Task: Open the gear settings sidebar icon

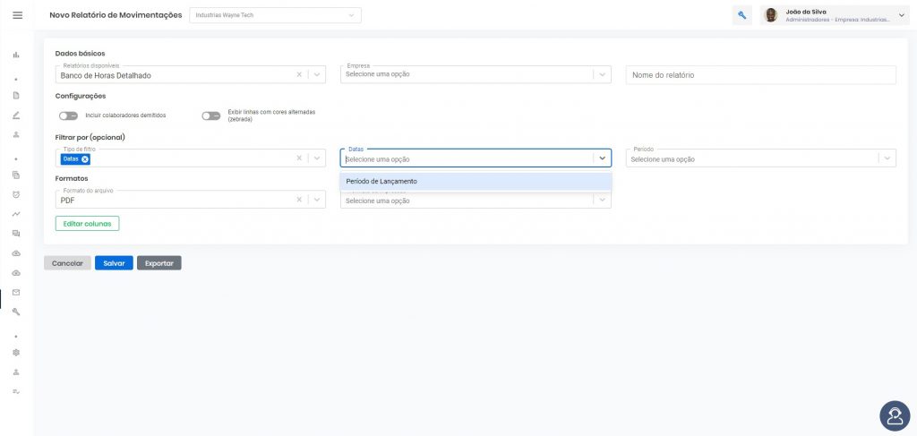Action: click(x=16, y=353)
